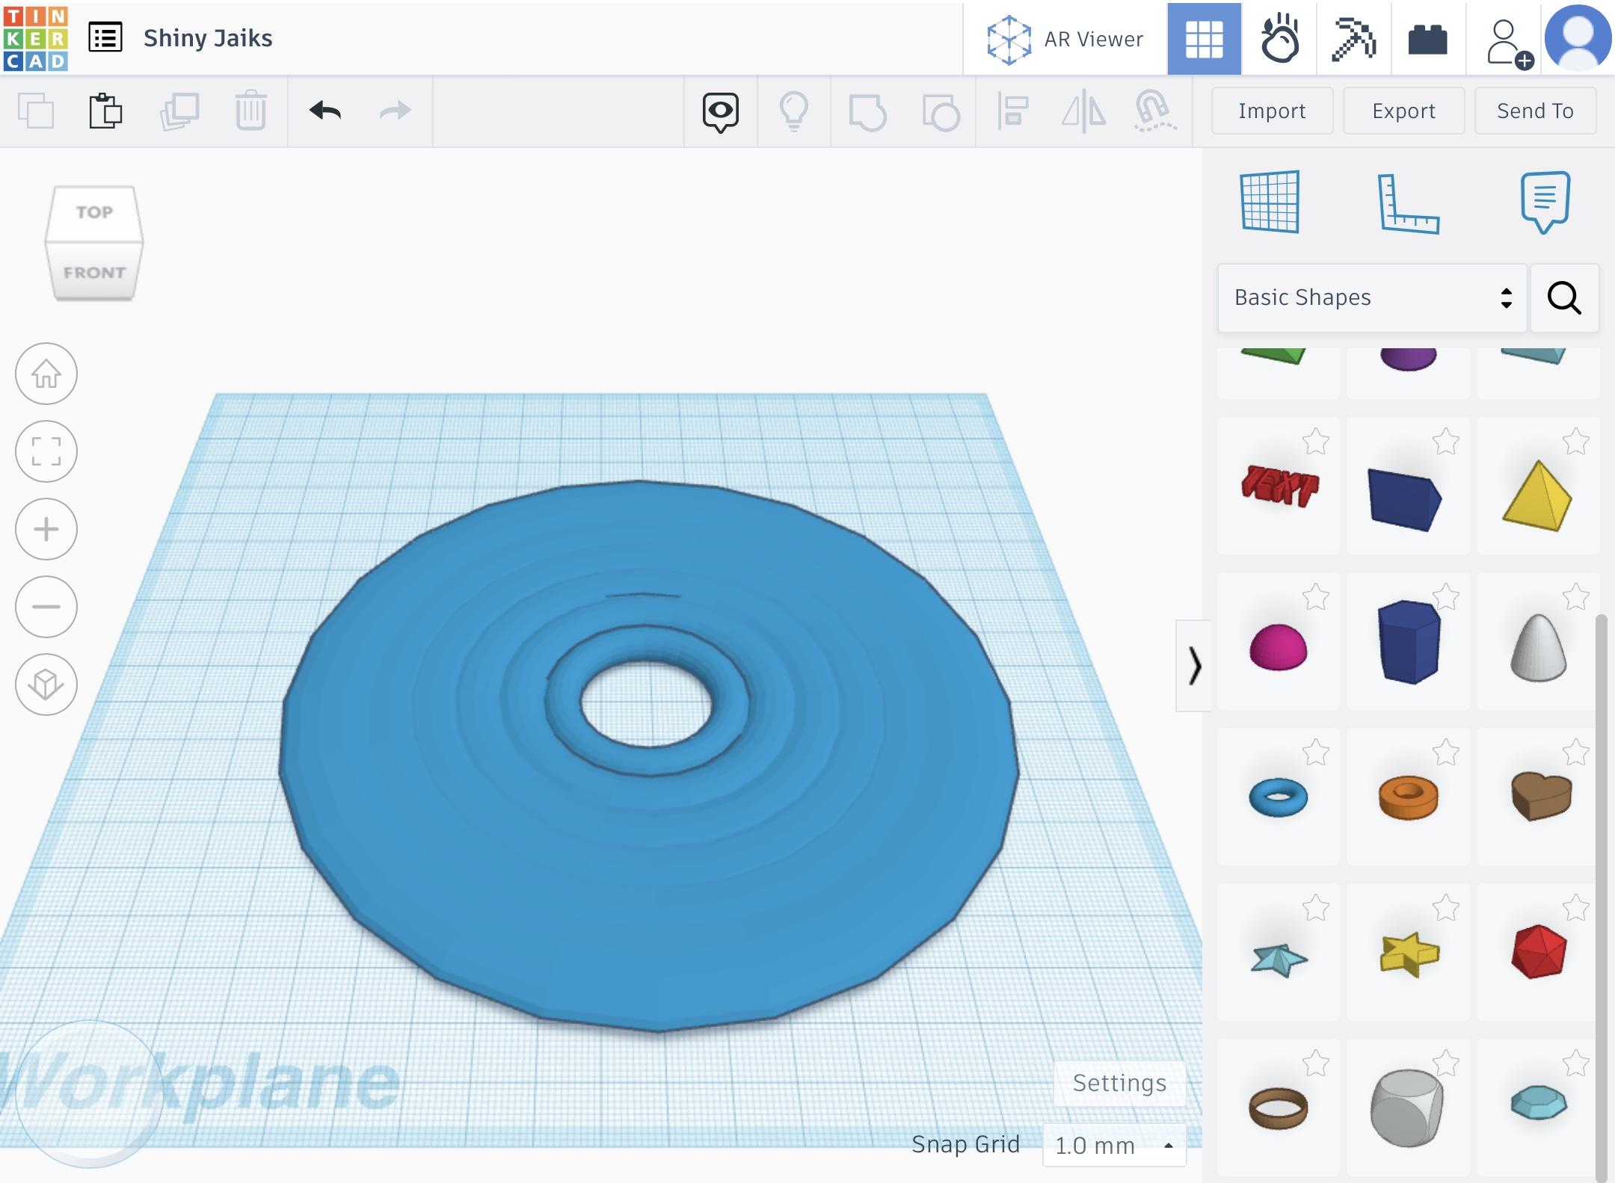Zoom in with plus button
The height and width of the screenshot is (1183, 1615).
pyautogui.click(x=46, y=529)
